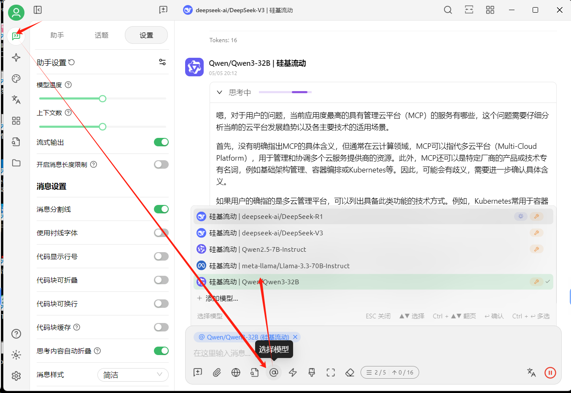Enable 使用衬线字体 switch
The height and width of the screenshot is (393, 571).
click(x=161, y=233)
